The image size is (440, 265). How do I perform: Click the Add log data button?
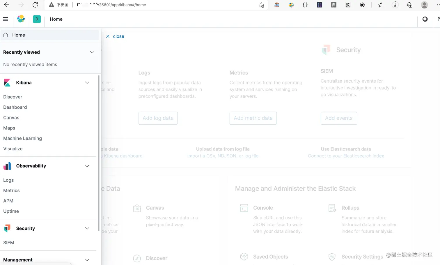tap(158, 118)
